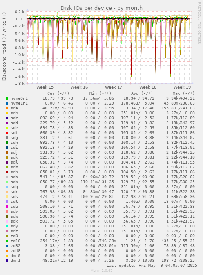Click the 'Cur (-/+)' column header
Viewport: 203px width, 275px height.
(58, 93)
